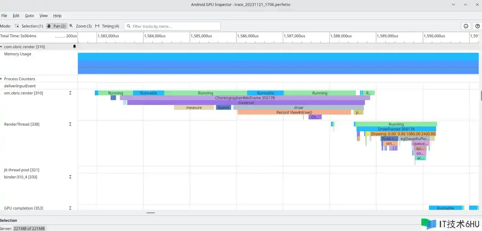
Task: Select the Choreographer#doFrame 350178 slice
Action: (x=245, y=98)
